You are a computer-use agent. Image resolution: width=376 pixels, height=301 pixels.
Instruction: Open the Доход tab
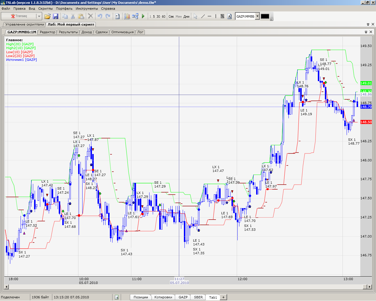coord(87,32)
